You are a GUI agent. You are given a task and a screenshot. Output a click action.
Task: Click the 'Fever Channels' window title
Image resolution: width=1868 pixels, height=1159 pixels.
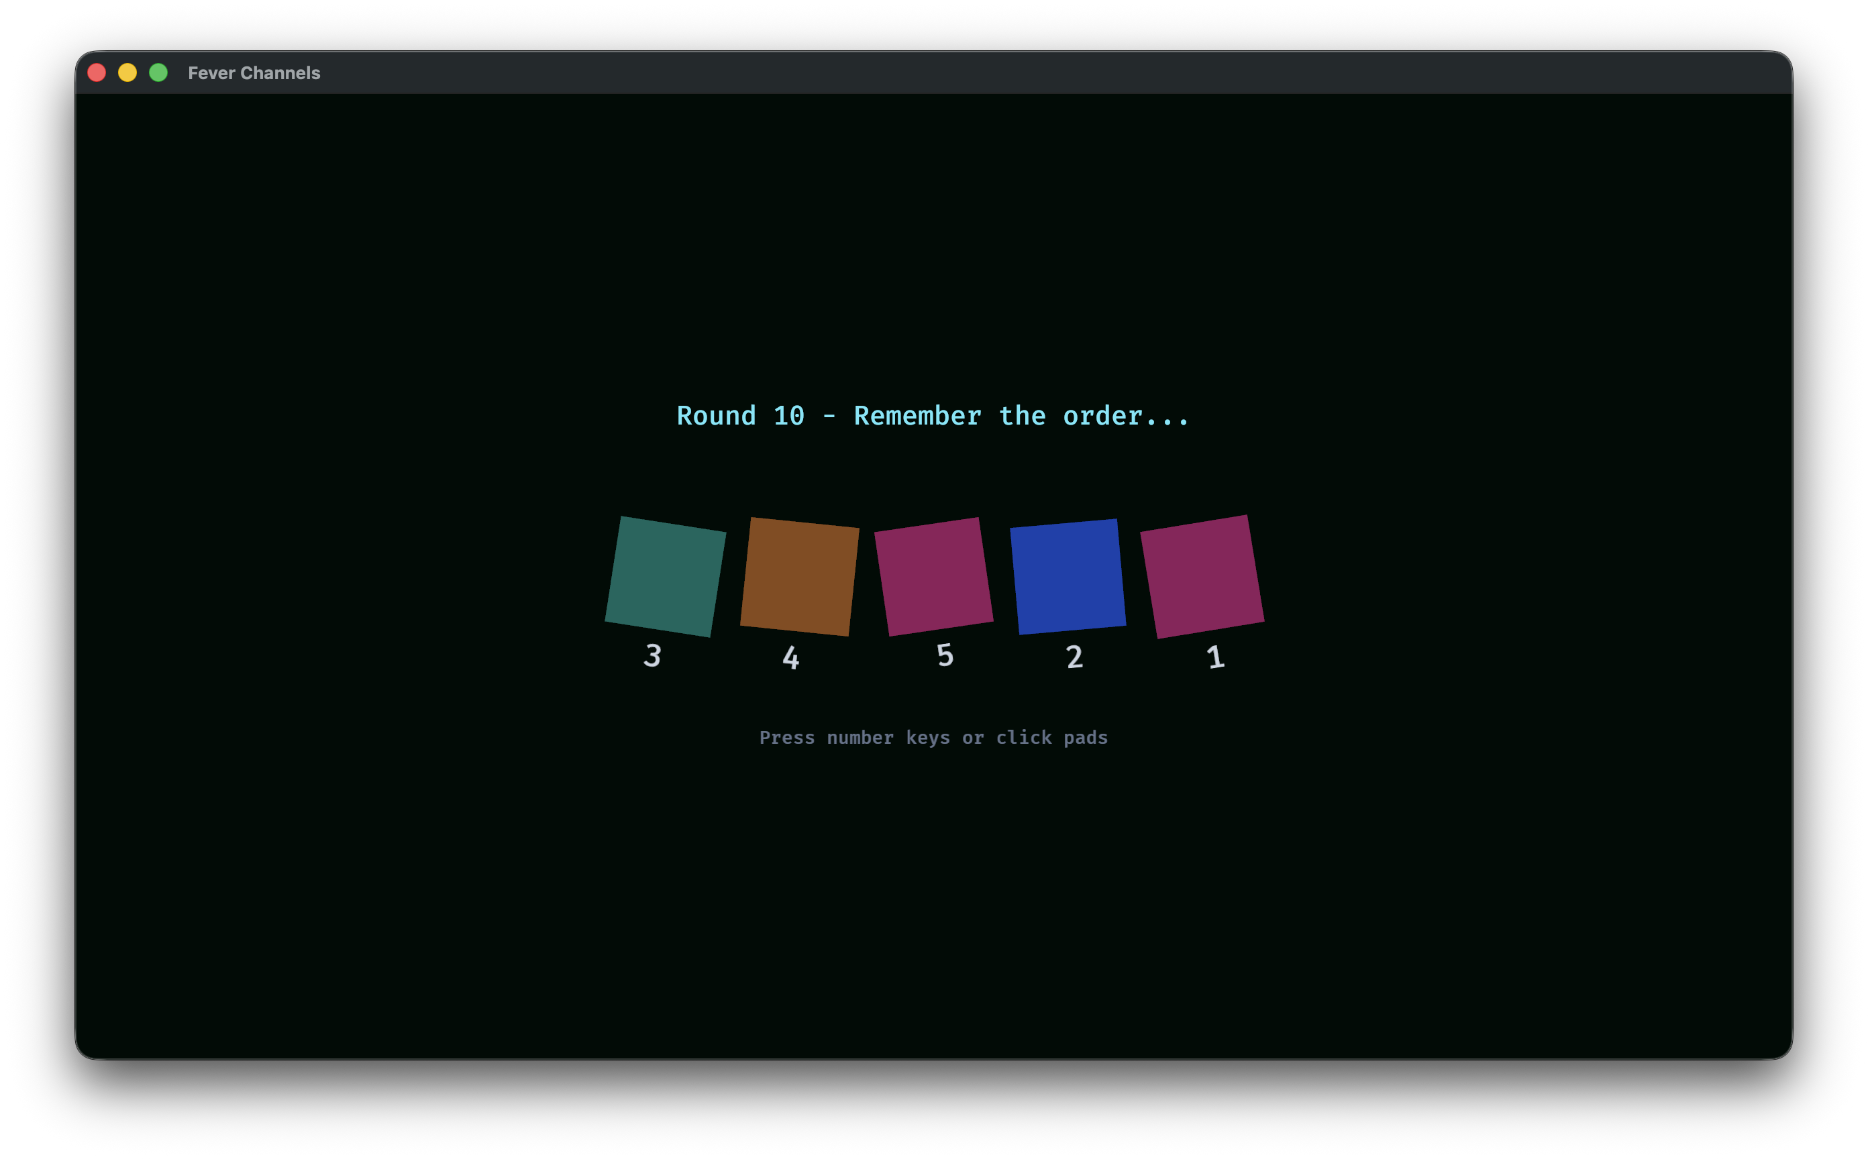[254, 73]
